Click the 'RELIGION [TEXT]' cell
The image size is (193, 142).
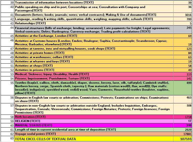93,121
